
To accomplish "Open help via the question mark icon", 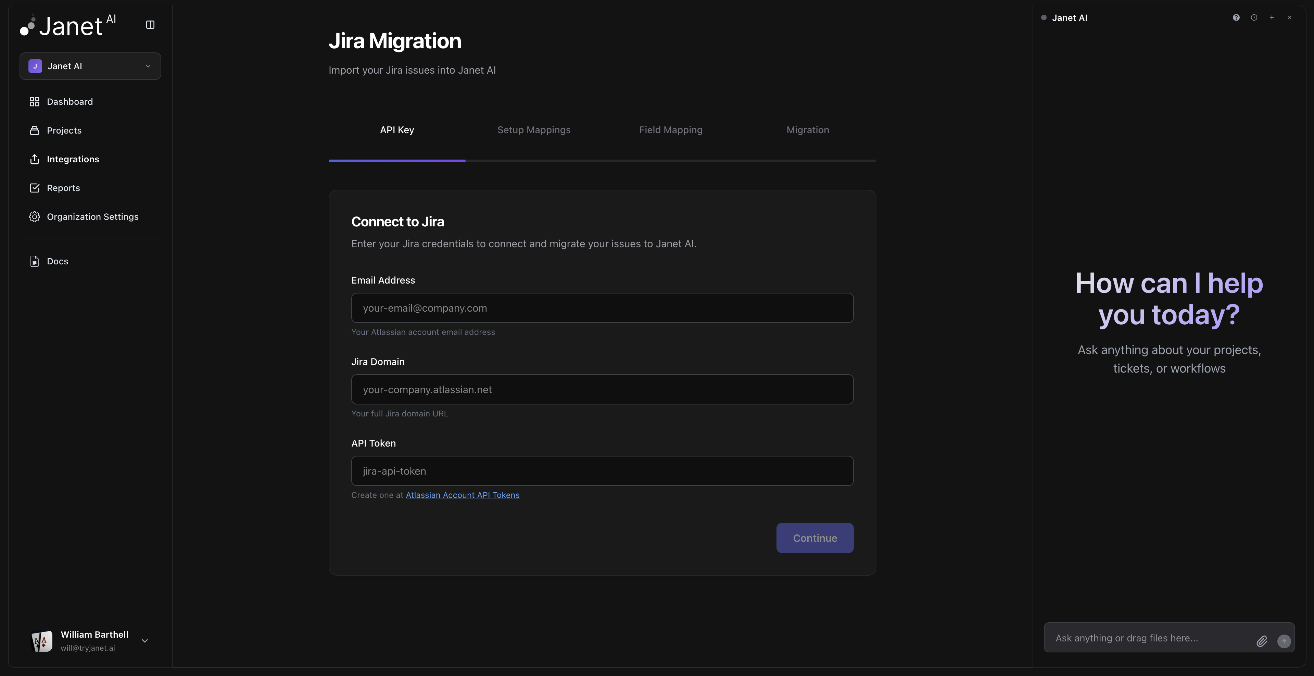I will click(1236, 17).
